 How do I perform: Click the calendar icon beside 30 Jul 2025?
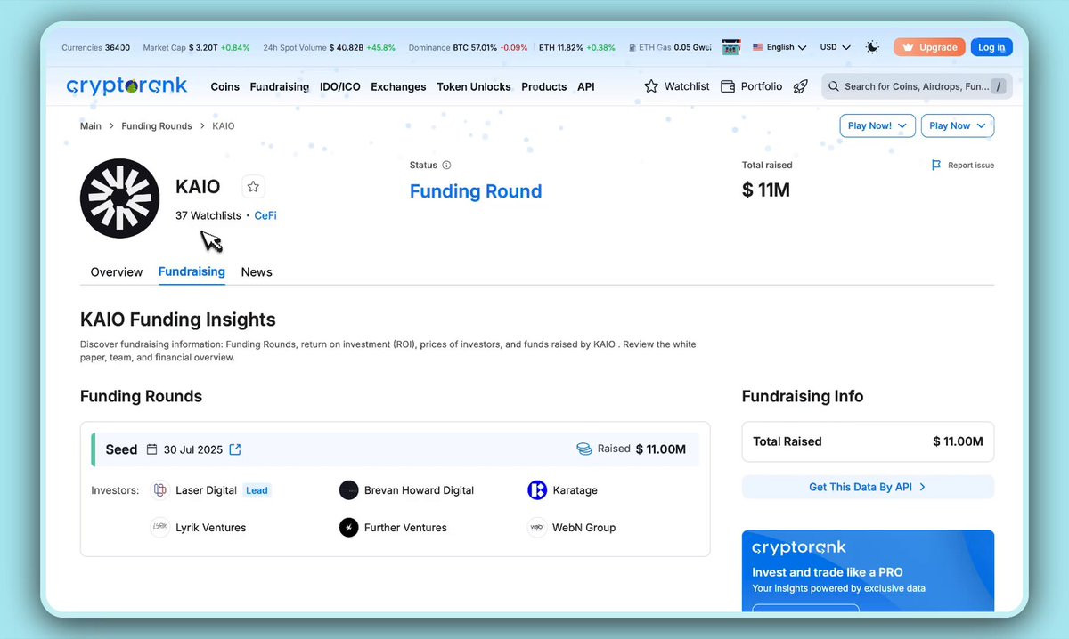pos(152,449)
